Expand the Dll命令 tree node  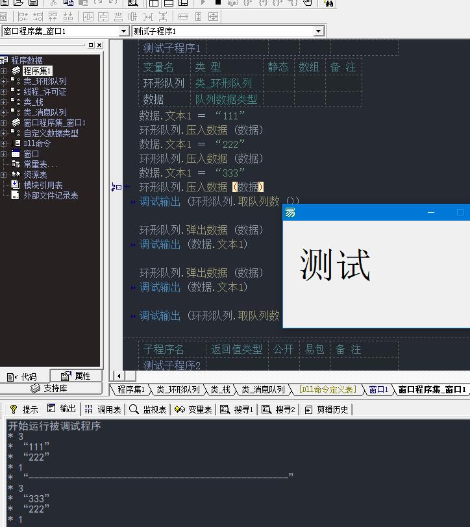click(x=4, y=143)
